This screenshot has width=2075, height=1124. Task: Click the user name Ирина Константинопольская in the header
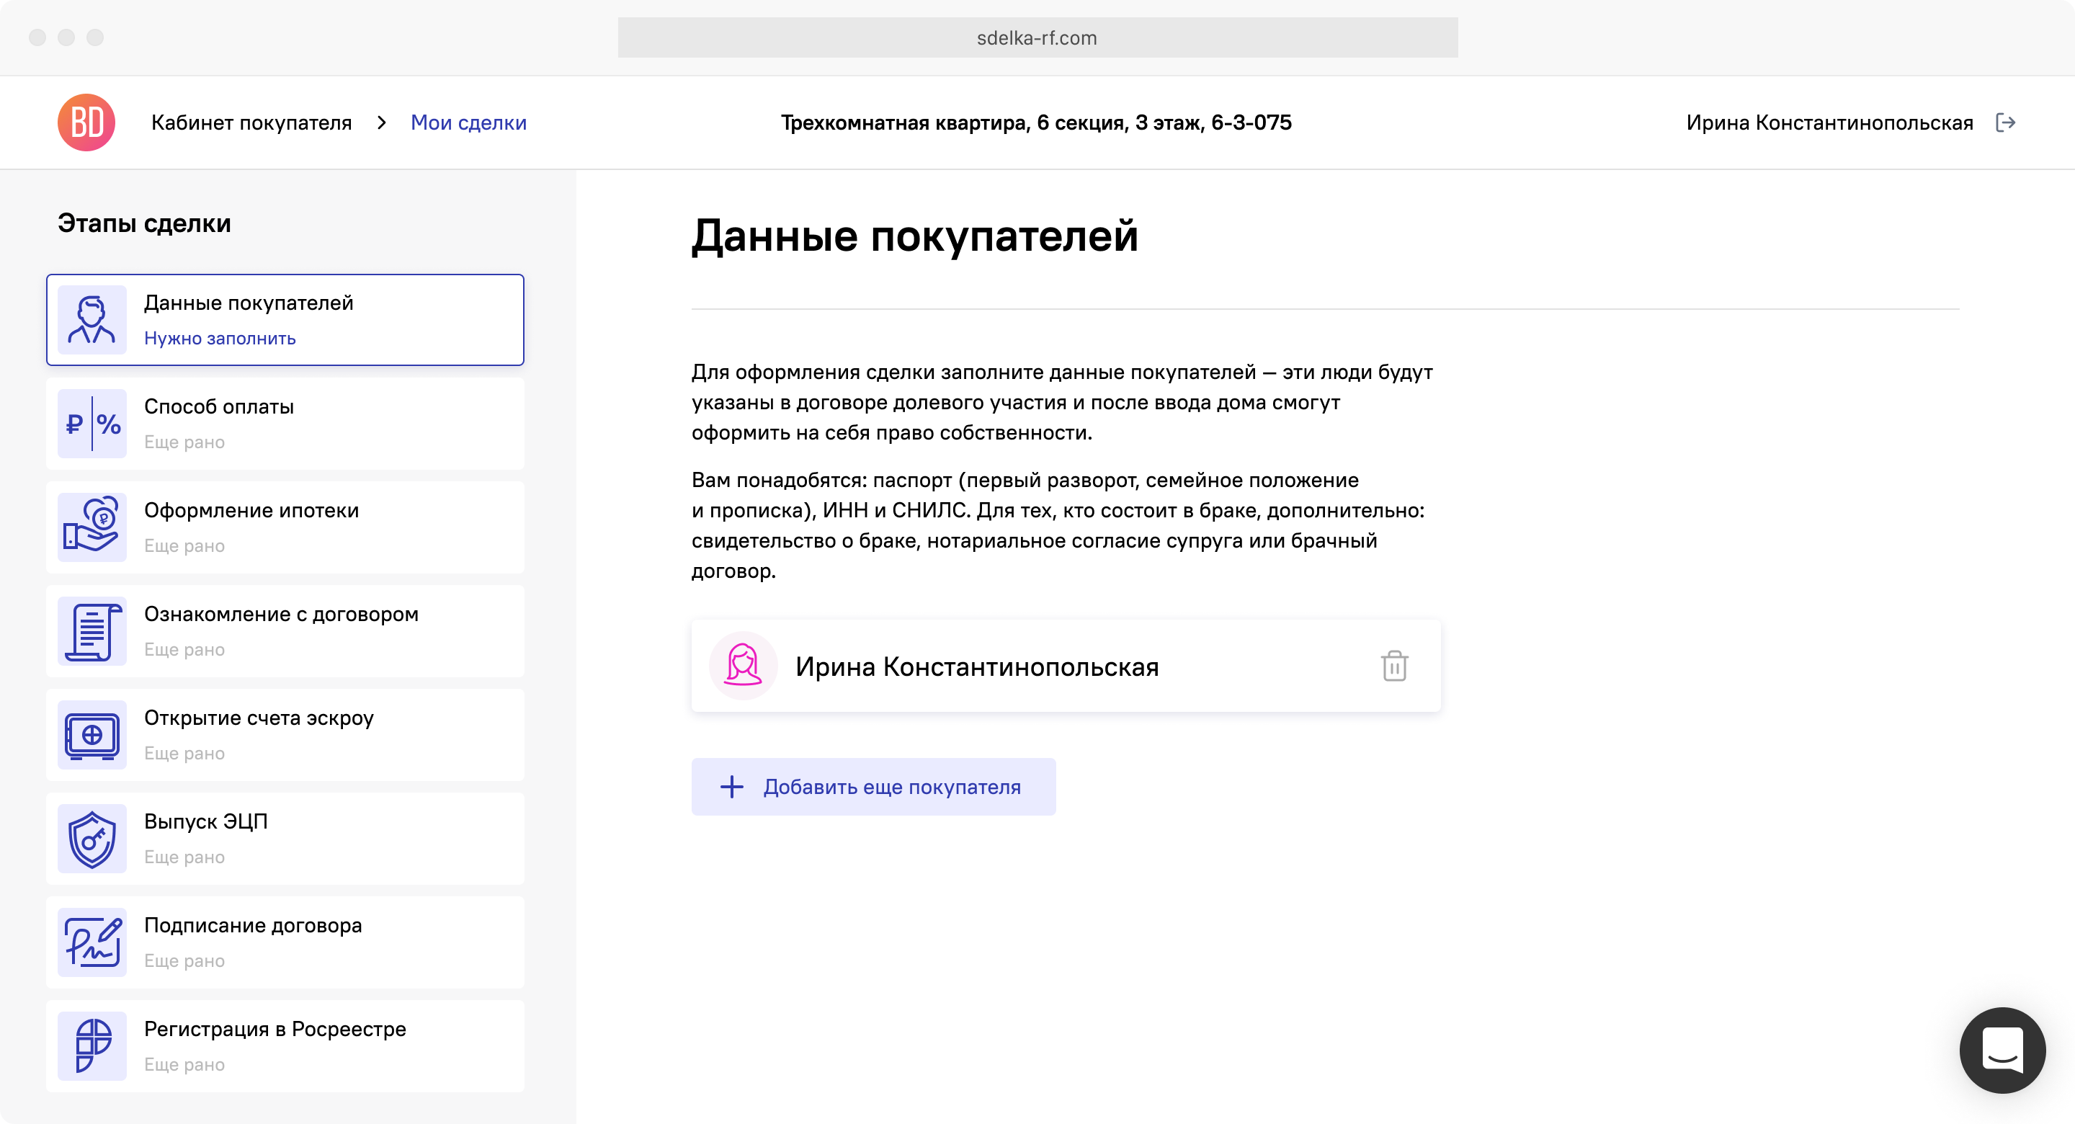click(1829, 122)
